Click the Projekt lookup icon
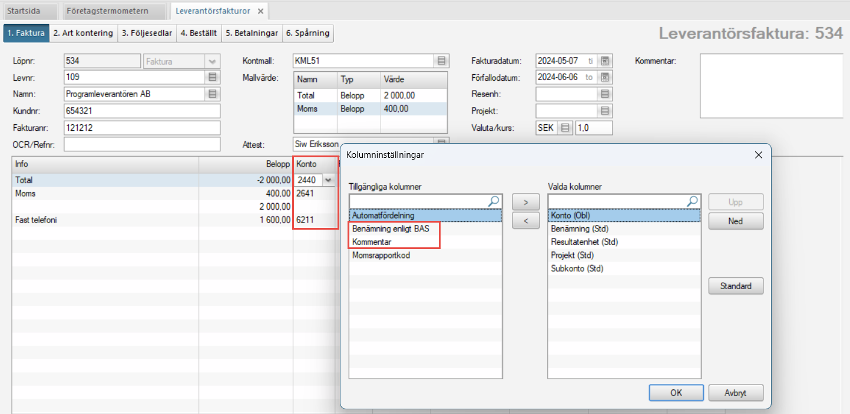The height and width of the screenshot is (414, 850). [x=604, y=111]
